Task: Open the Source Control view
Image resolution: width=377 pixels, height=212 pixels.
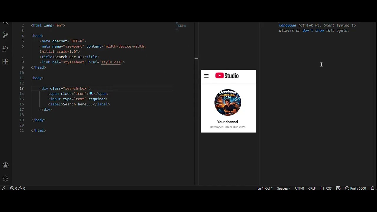Action: click(x=5, y=35)
